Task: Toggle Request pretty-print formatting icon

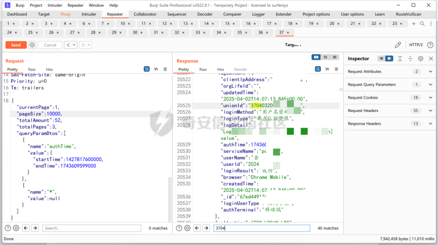Action: [x=147, y=69]
